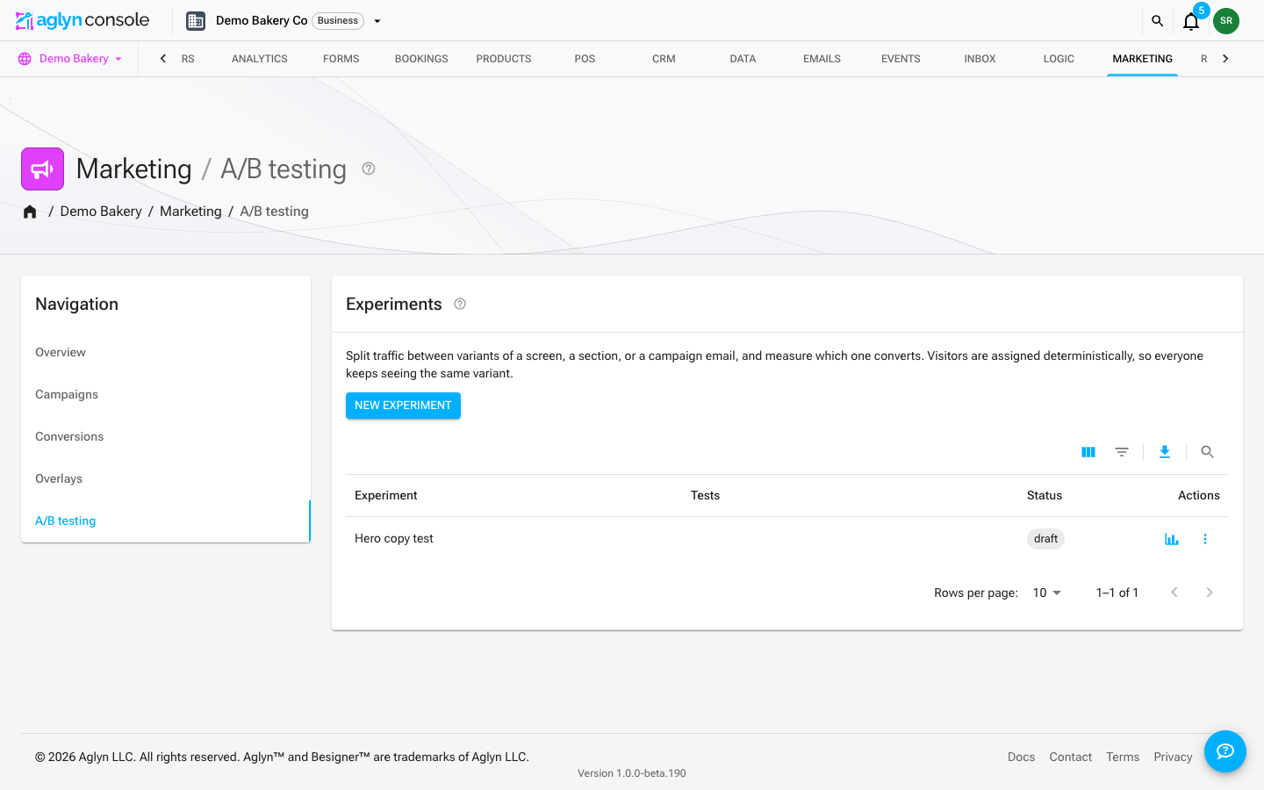Click the help icon next to Experiments

click(x=460, y=304)
